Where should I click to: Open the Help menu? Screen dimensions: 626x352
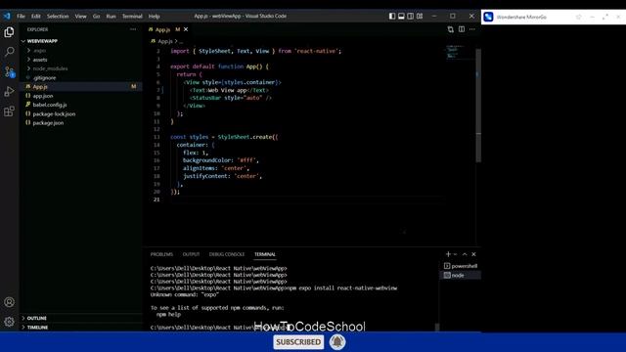(x=155, y=17)
